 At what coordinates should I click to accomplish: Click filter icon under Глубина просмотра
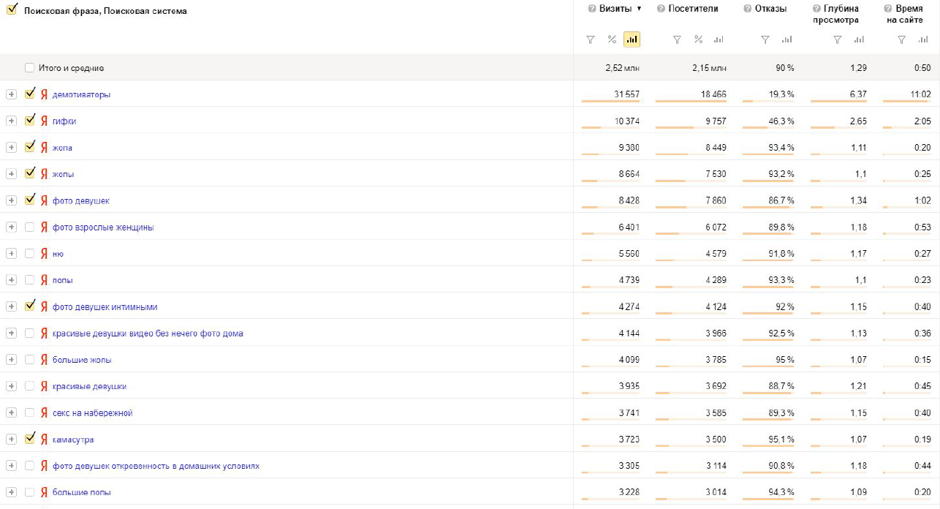click(x=838, y=39)
